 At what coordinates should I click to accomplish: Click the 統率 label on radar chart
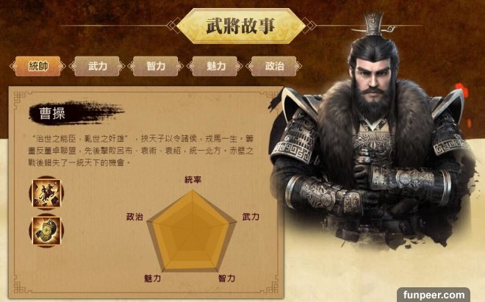(x=193, y=179)
